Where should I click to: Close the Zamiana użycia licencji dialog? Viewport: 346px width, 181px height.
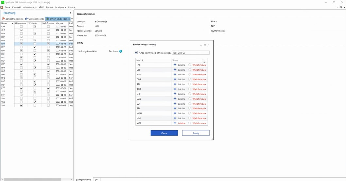(x=209, y=45)
